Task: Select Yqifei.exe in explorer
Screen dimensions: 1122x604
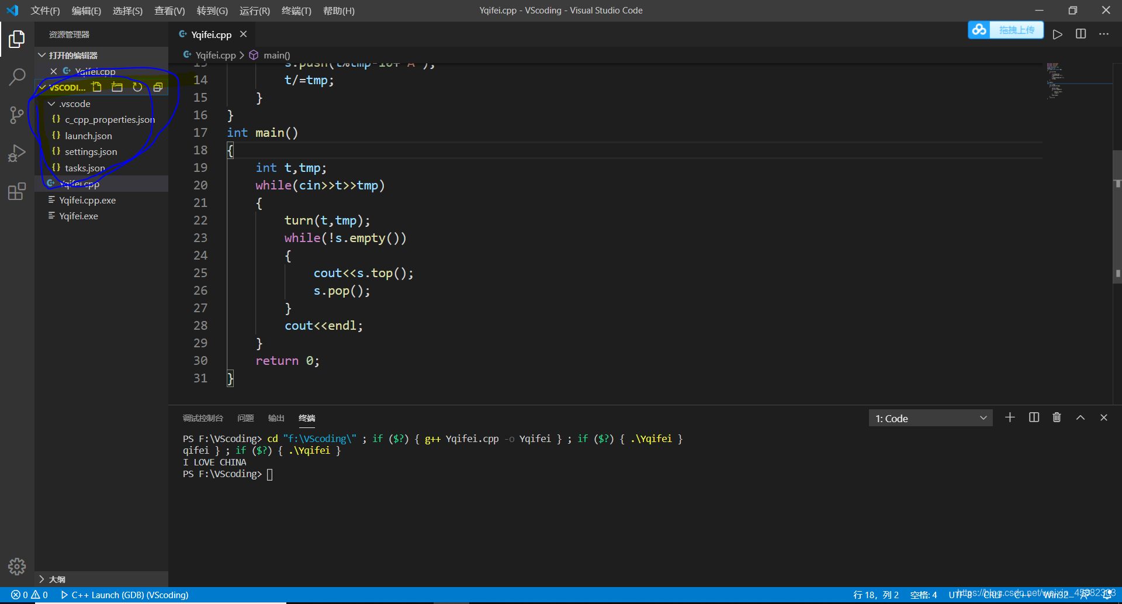Action: tap(102, 216)
